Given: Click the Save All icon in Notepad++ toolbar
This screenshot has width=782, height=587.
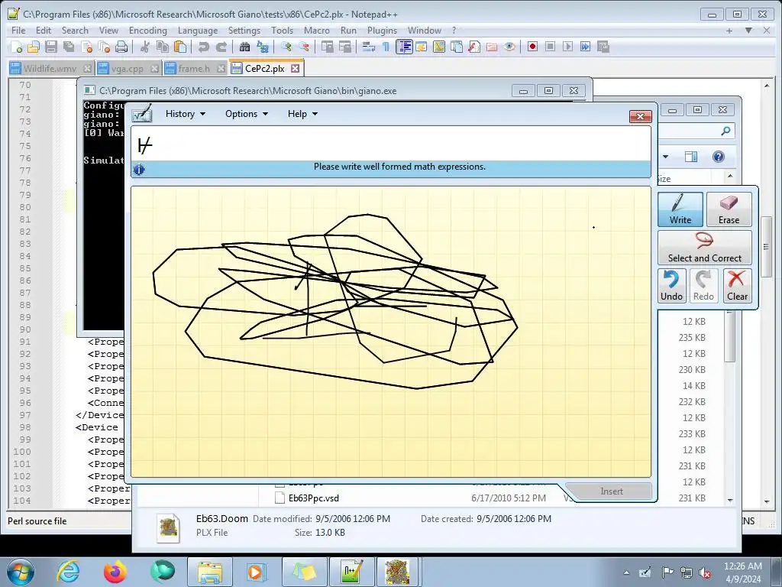Looking at the screenshot, I should (68, 47).
